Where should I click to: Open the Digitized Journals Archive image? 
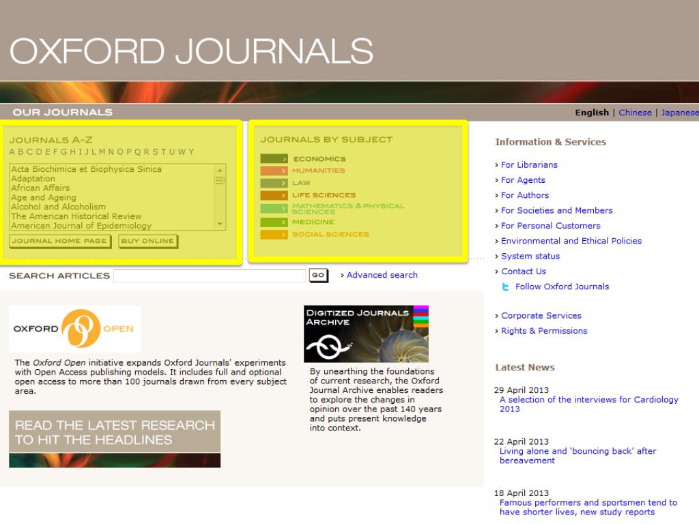coord(366,334)
